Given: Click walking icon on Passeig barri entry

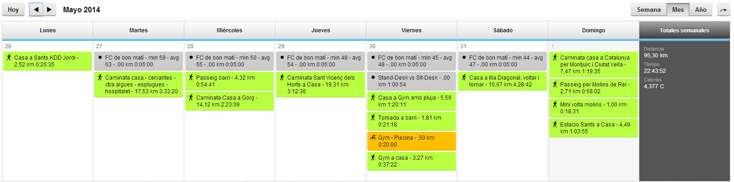Looking at the screenshot, I should point(191,77).
